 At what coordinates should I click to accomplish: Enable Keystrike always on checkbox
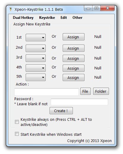(x=17, y=122)
